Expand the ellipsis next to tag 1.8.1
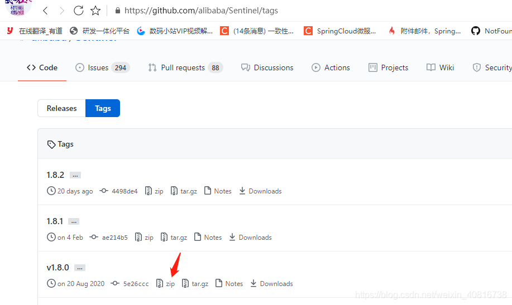This screenshot has height=305, width=512. (74, 221)
